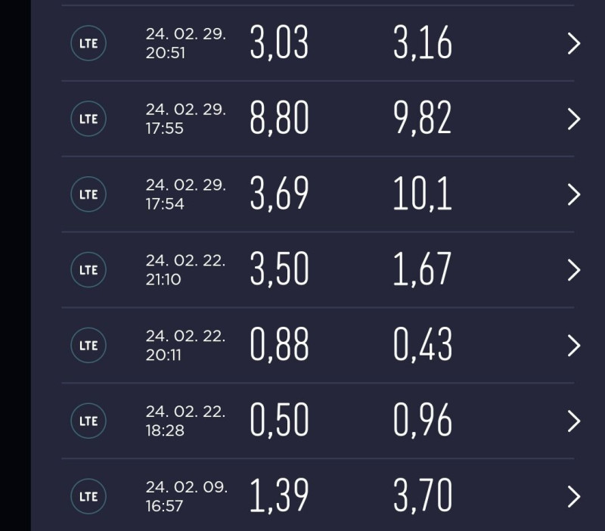The image size is (605, 531).
Task: Click LTE icon for 21:10 result
Action: point(88,269)
